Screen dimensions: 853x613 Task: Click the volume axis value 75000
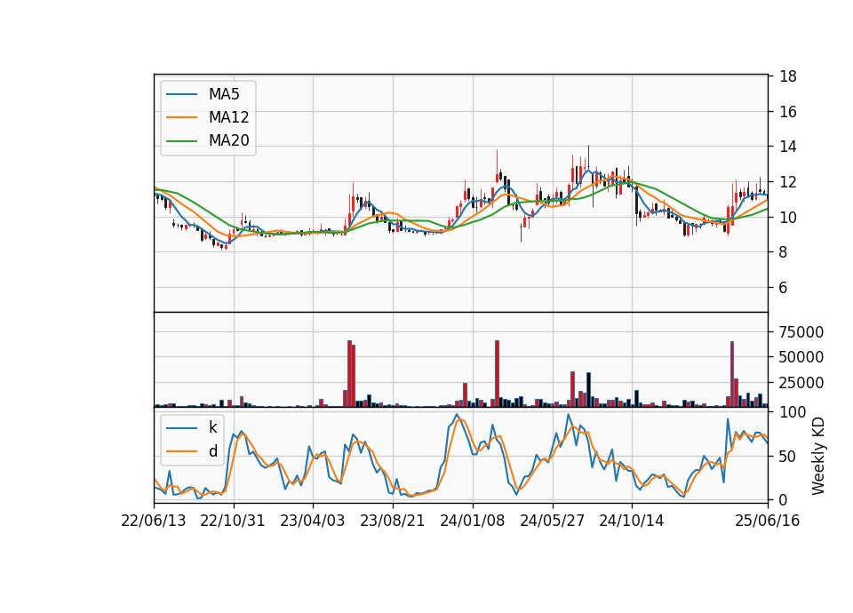[x=801, y=331]
